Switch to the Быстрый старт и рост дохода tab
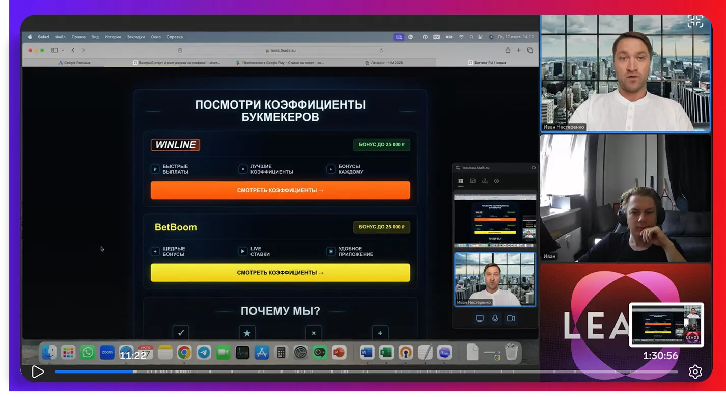The image size is (726, 397). [x=177, y=63]
